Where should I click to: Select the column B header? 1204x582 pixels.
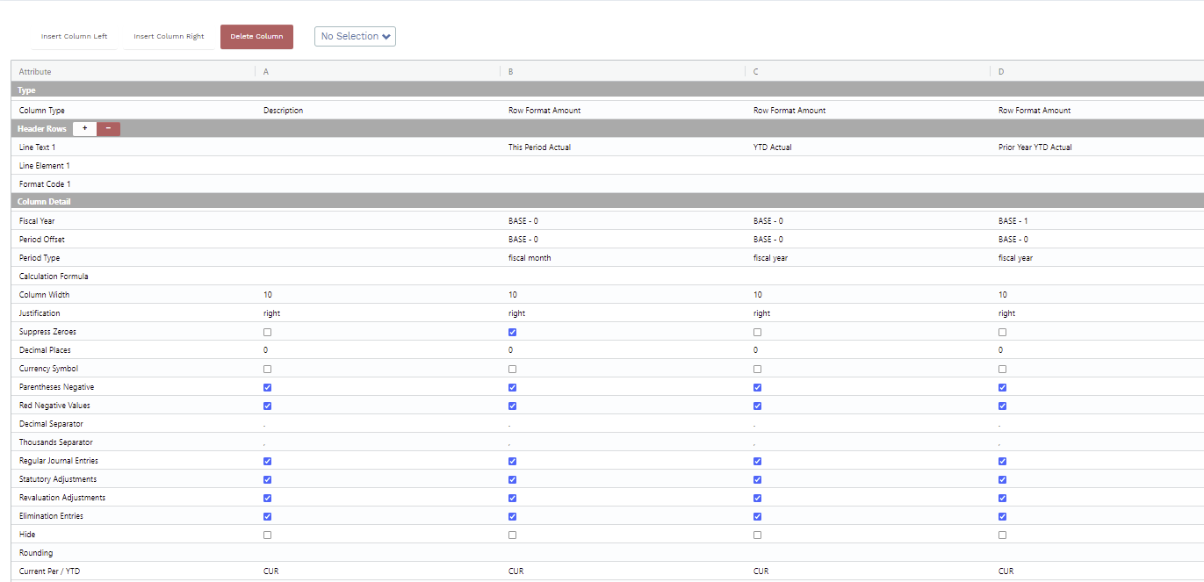(511, 72)
